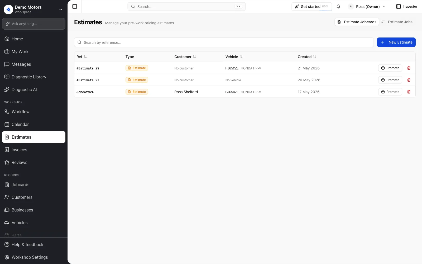422x264 pixels.
Task: Promote Estimate 27
Action: pyautogui.click(x=390, y=80)
